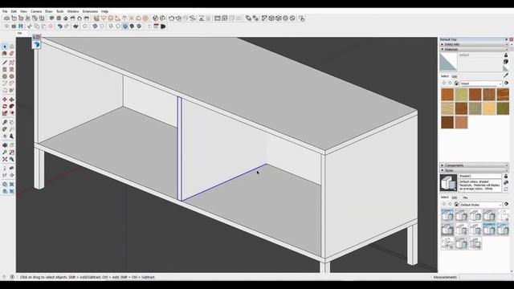Expand the Components panel

click(474, 165)
